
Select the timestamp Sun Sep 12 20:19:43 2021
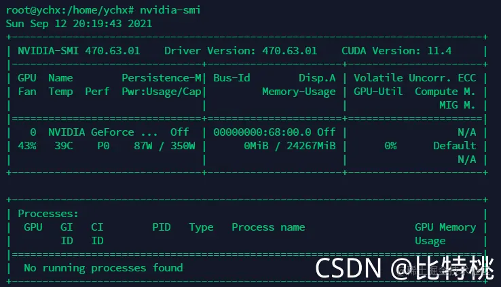[79, 24]
